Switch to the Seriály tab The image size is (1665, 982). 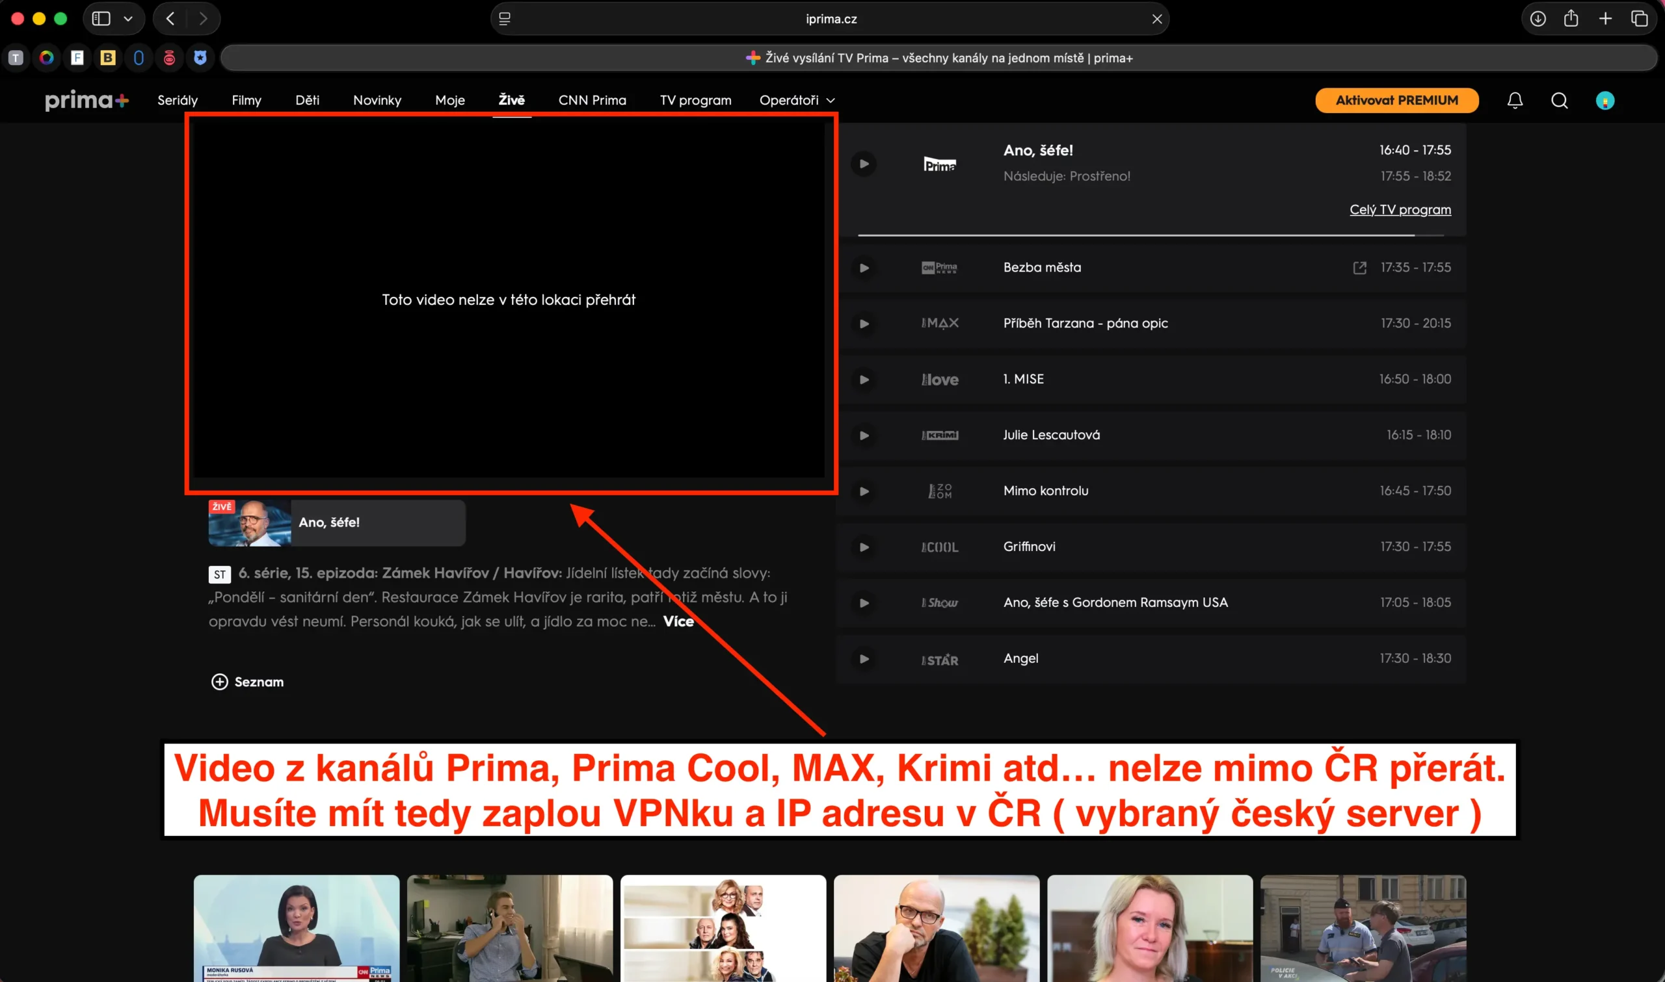tap(178, 101)
